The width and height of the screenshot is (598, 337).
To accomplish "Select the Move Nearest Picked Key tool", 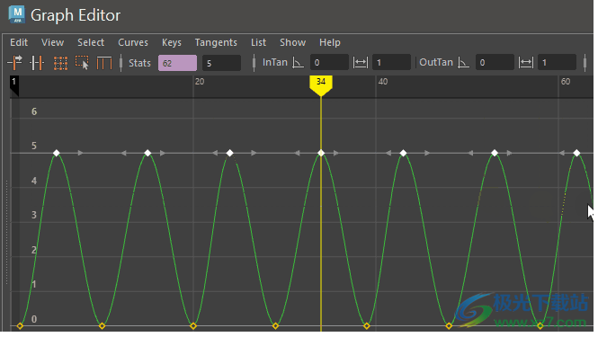I will (x=15, y=63).
